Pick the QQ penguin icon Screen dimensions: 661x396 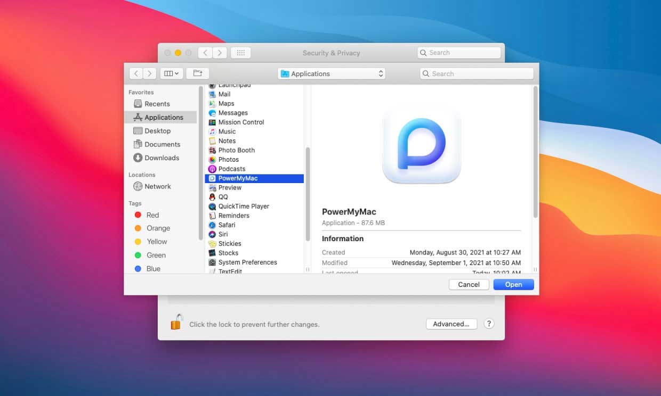[x=212, y=197]
